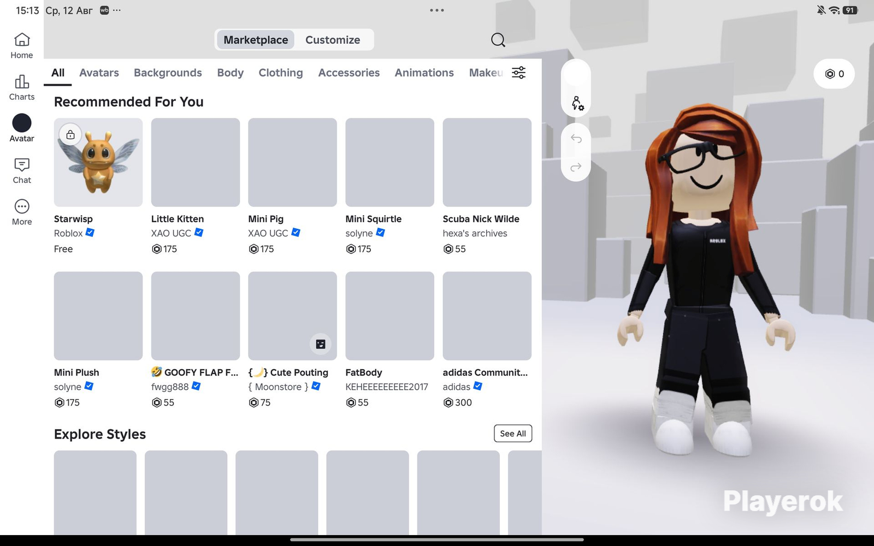Image resolution: width=874 pixels, height=546 pixels.
Task: Click the Recommended For You heading
Action: coord(129,102)
